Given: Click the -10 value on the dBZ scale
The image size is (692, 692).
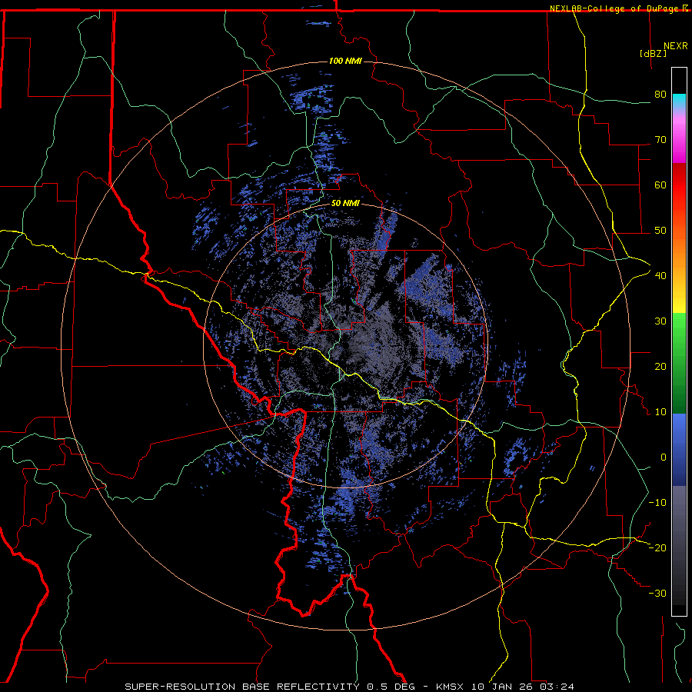Looking at the screenshot, I should 657,503.
